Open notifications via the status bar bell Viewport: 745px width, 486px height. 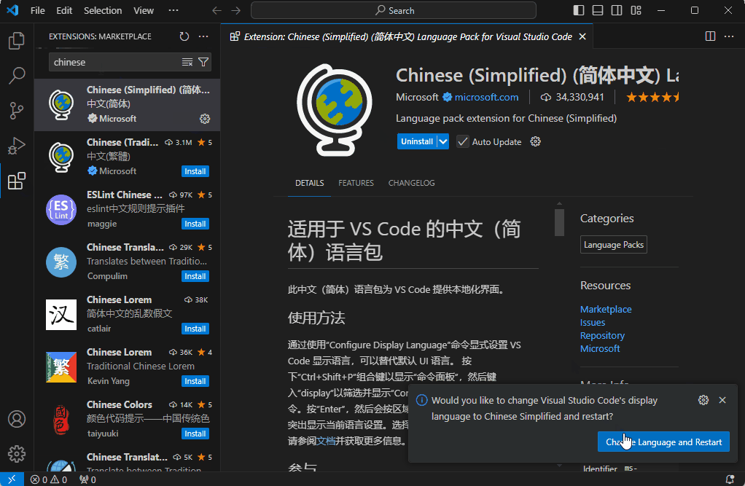pos(731,479)
